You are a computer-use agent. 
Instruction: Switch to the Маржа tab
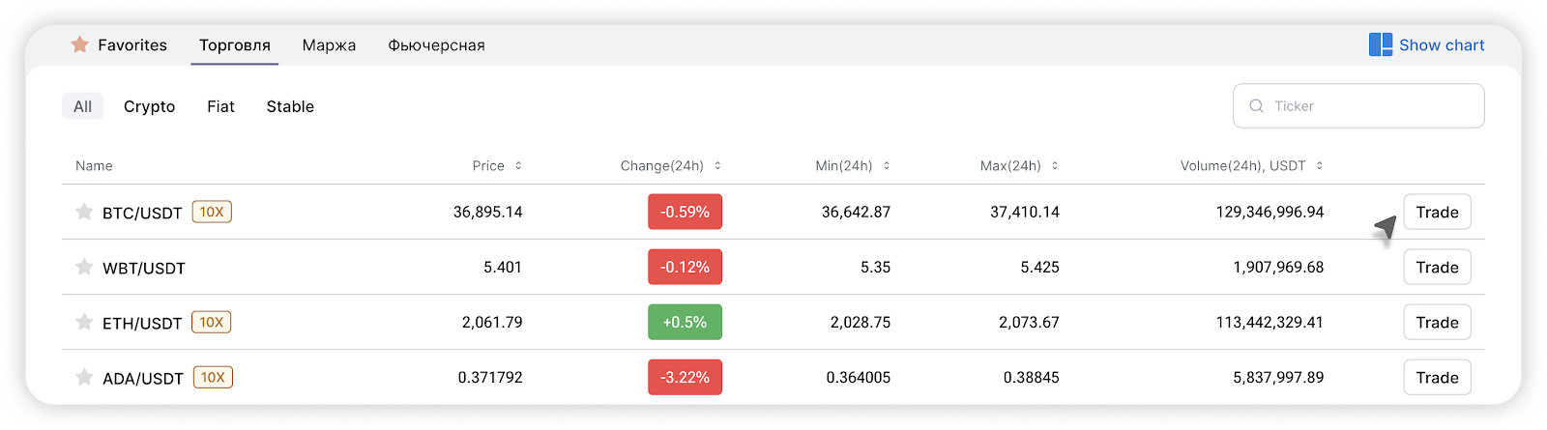[329, 45]
